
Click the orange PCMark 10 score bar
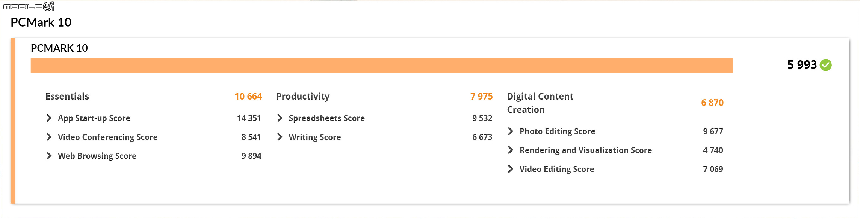point(382,66)
